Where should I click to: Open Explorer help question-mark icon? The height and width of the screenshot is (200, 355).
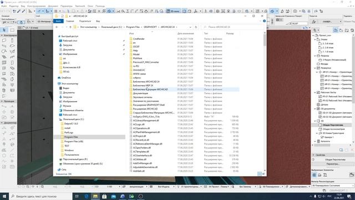coord(264,21)
